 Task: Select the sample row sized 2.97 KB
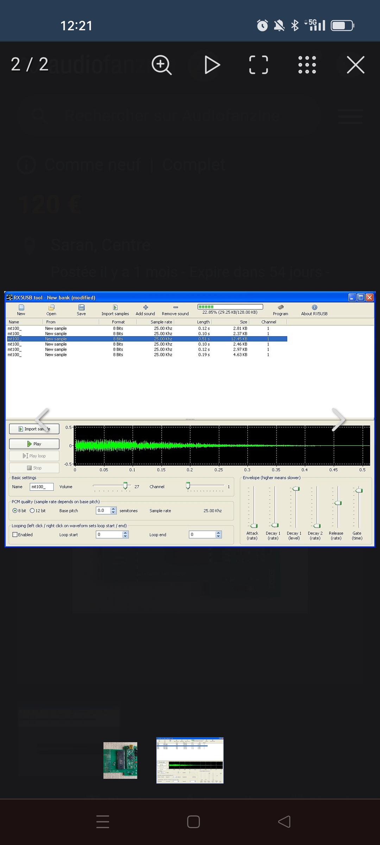pos(147,350)
